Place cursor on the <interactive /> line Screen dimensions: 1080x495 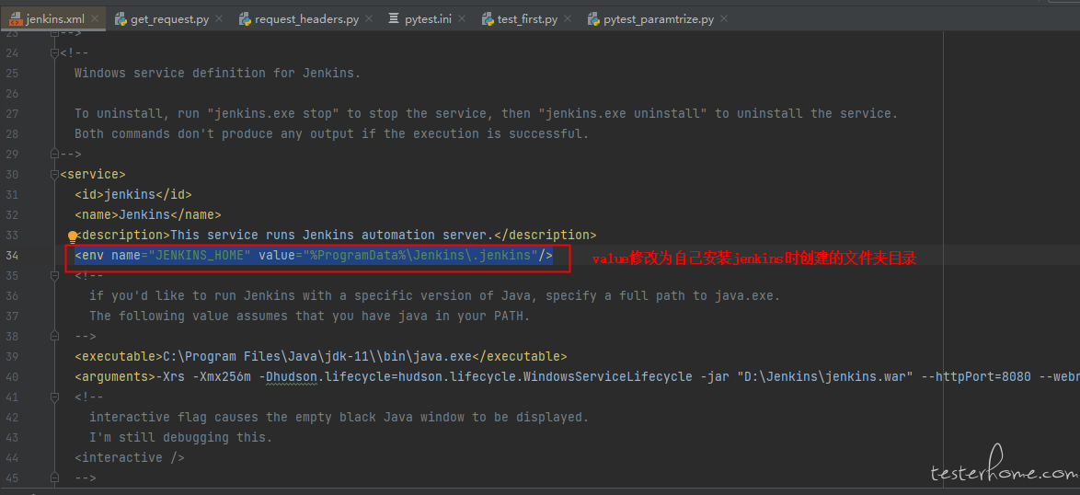130,458
